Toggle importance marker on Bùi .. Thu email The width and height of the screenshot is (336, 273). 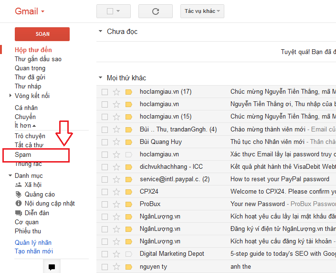(x=128, y=130)
